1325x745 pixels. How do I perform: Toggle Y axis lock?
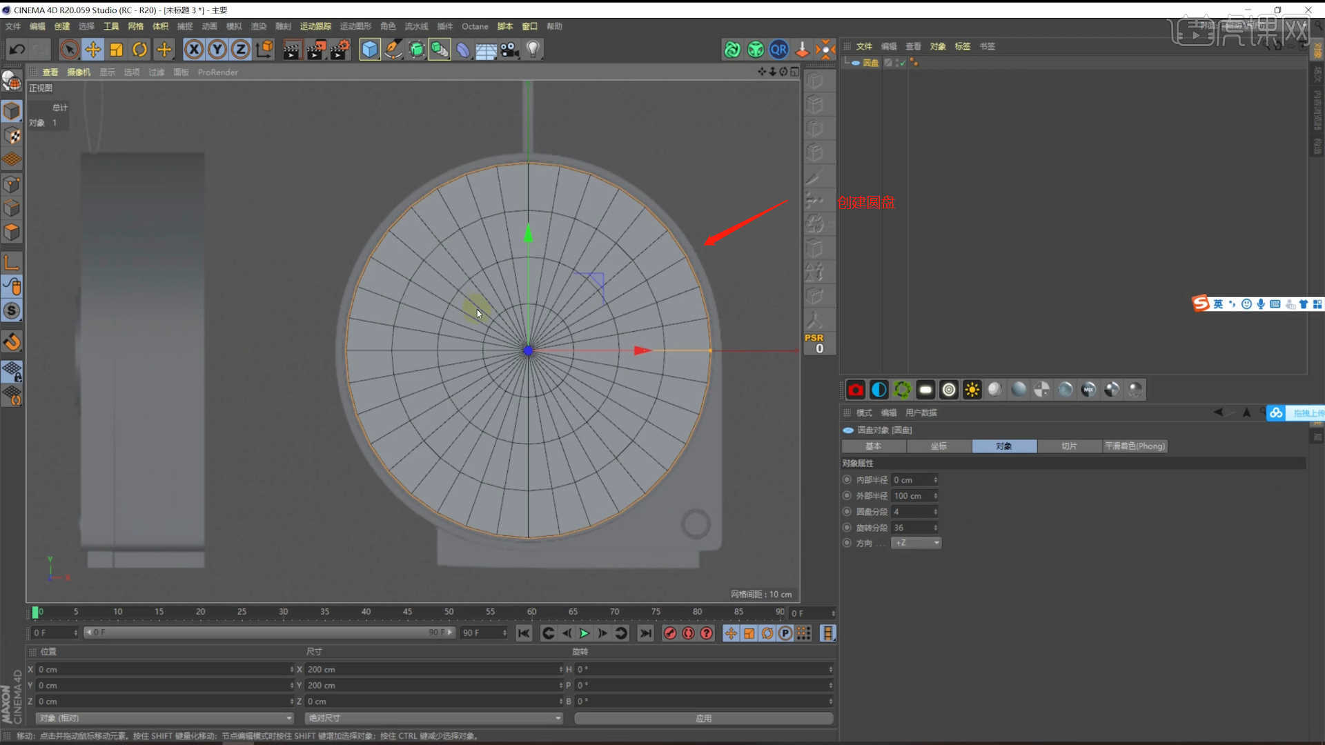tap(217, 49)
